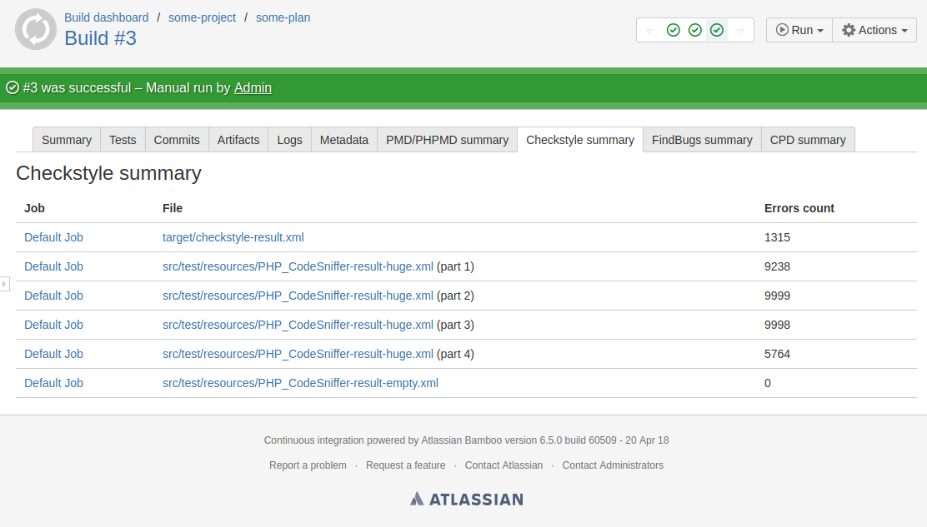Open second successful build check icon
927x527 pixels.
click(x=695, y=30)
